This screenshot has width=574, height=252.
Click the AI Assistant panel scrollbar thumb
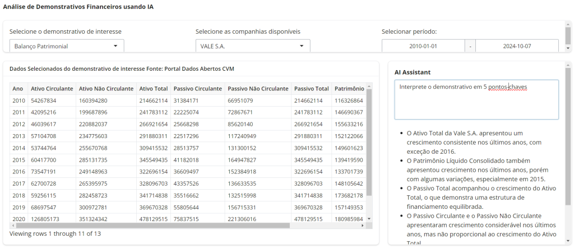pos(568,136)
